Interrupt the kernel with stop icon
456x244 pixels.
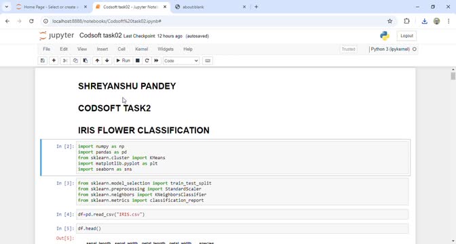click(138, 61)
